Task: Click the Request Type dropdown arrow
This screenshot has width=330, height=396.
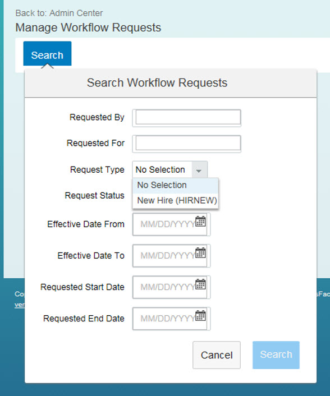Action: coord(199,170)
